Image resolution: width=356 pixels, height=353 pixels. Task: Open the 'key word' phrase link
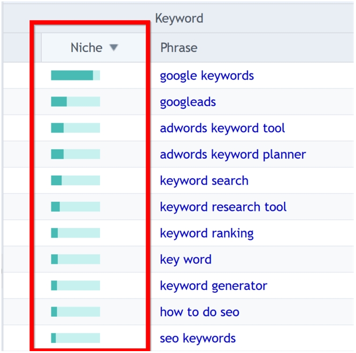(x=186, y=259)
